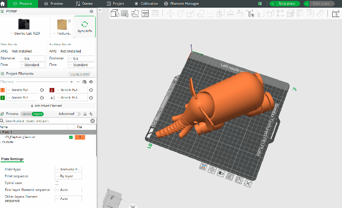
Task: Select the Text shape T icon
Action: tap(251, 13)
